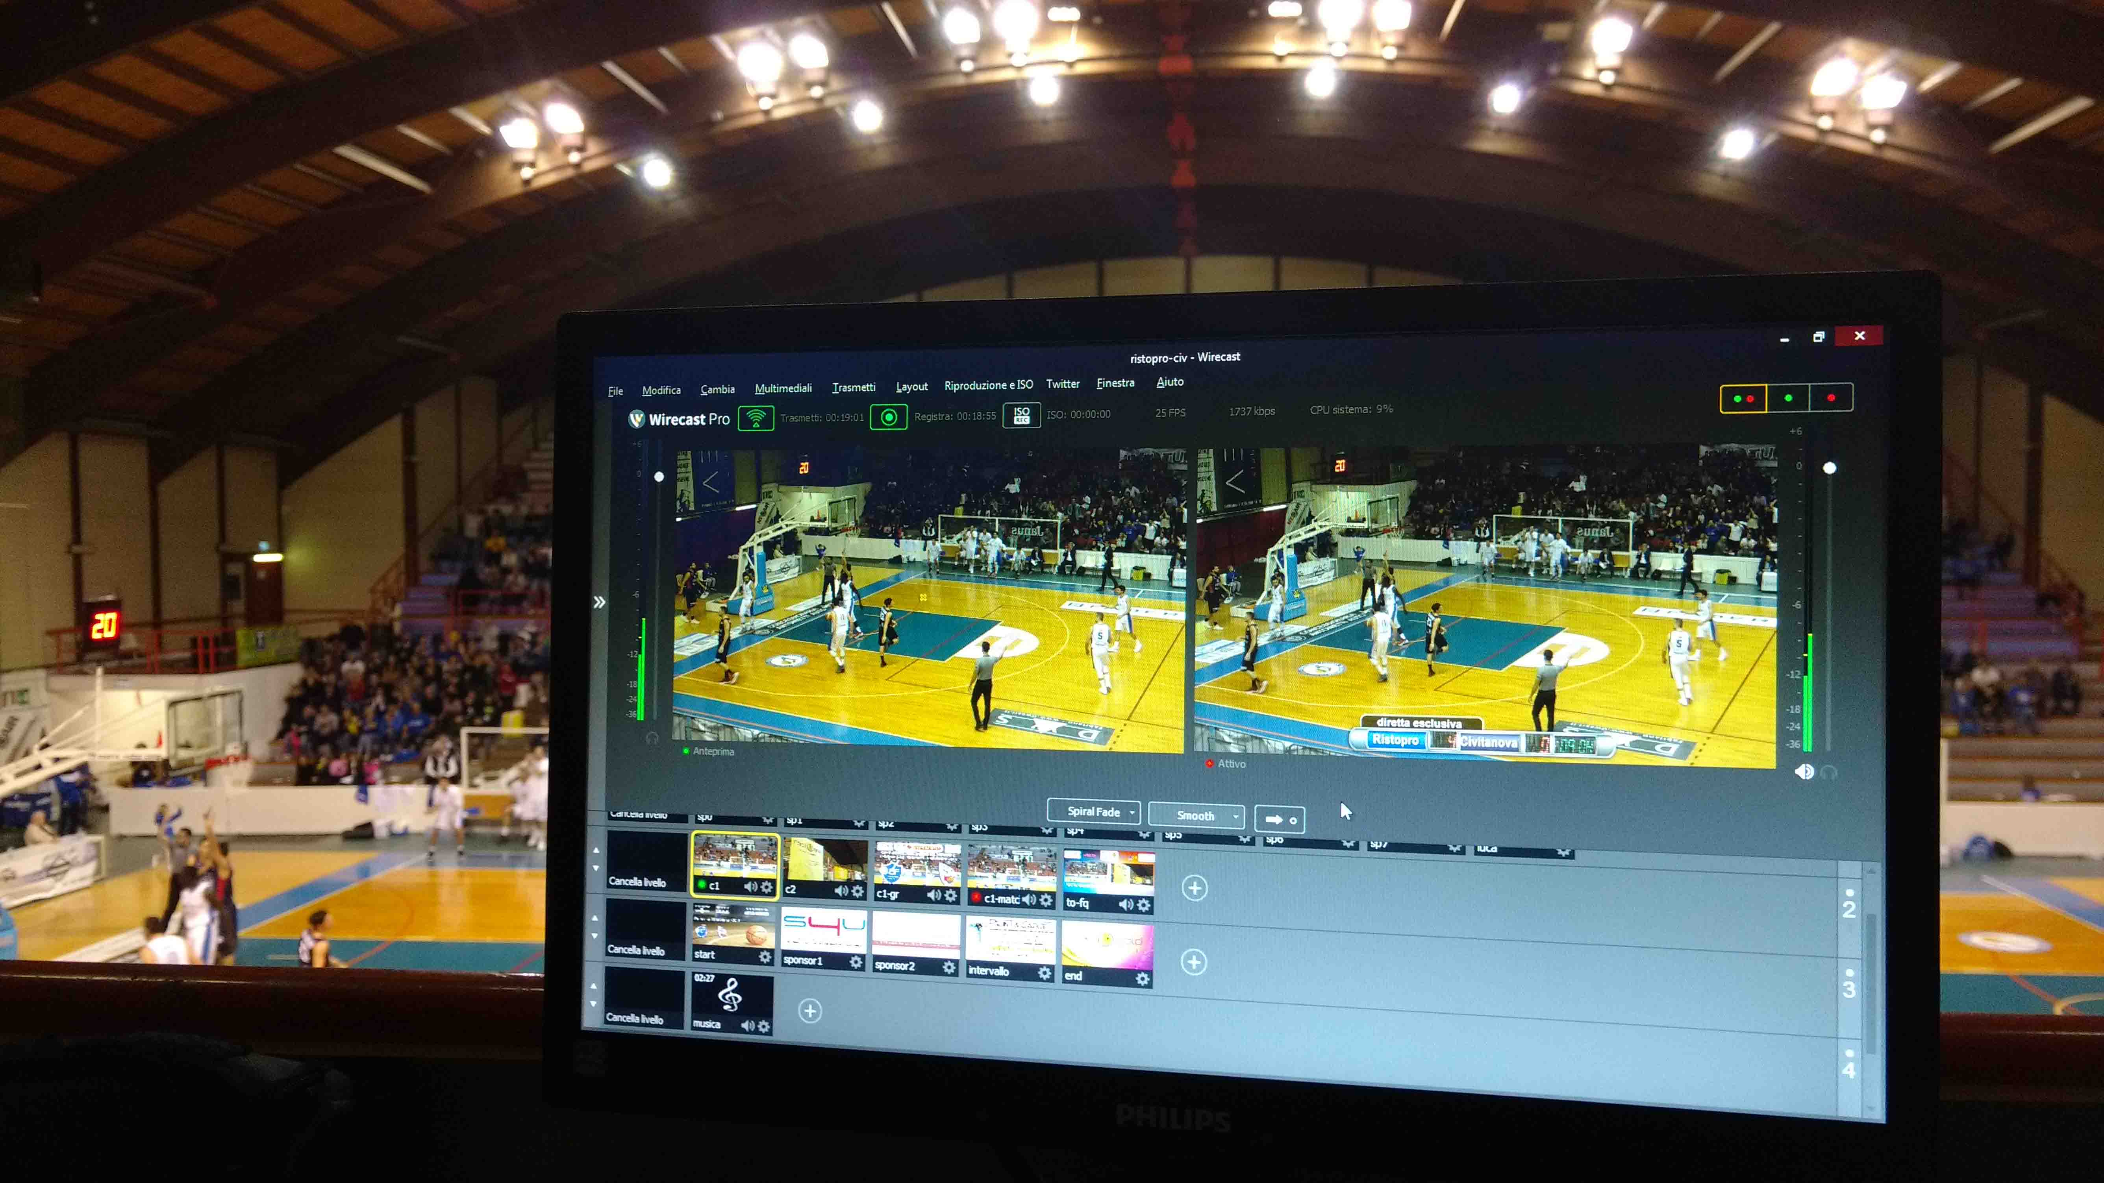
Task: Open settings gear on c1-matc shot
Action: click(1045, 900)
